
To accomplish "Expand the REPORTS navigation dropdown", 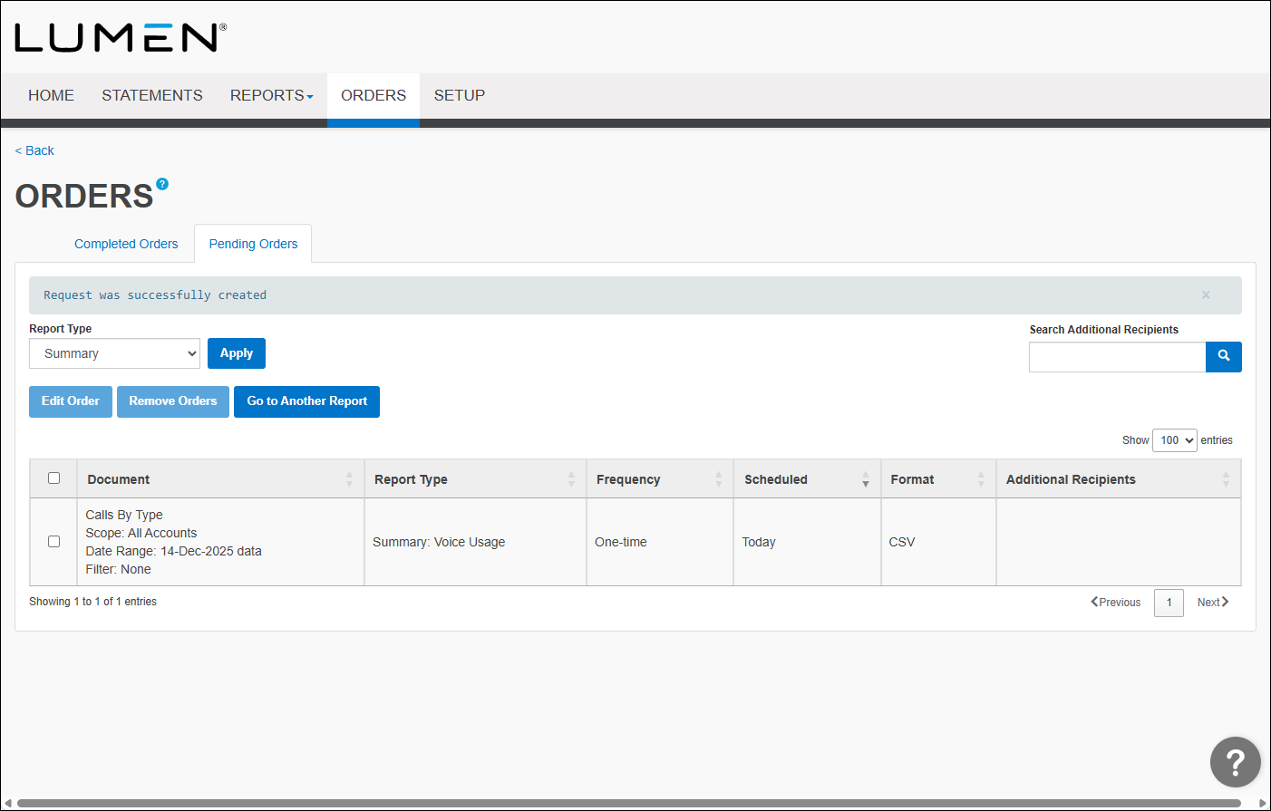I will tap(271, 95).
